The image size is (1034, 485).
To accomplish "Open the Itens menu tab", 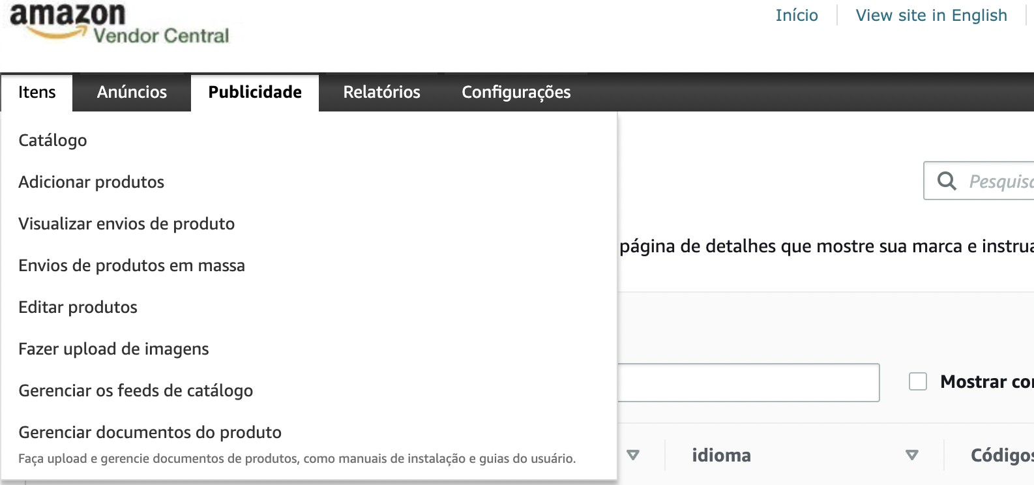I will coord(37,93).
